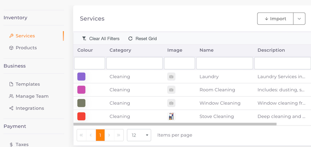Click the Reset Grid refresh icon
Viewport: 311px width, 147px height.
click(130, 38)
